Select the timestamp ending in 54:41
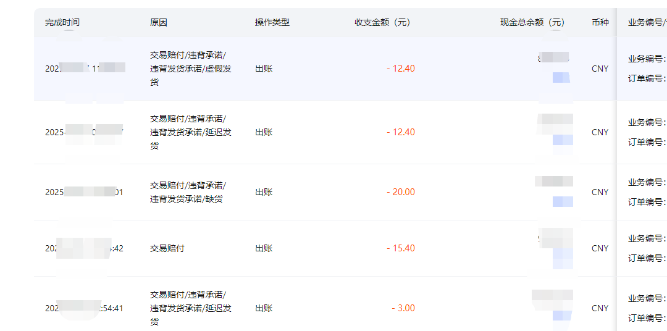This screenshot has width=667, height=331. (x=83, y=308)
